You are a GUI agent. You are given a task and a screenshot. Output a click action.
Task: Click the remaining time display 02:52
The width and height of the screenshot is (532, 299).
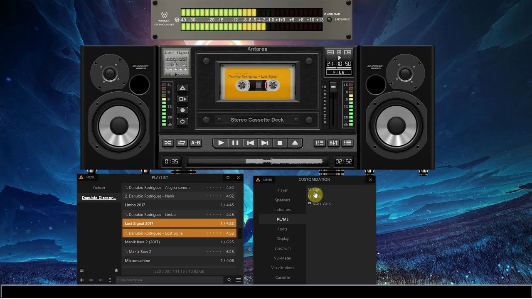coord(344,161)
